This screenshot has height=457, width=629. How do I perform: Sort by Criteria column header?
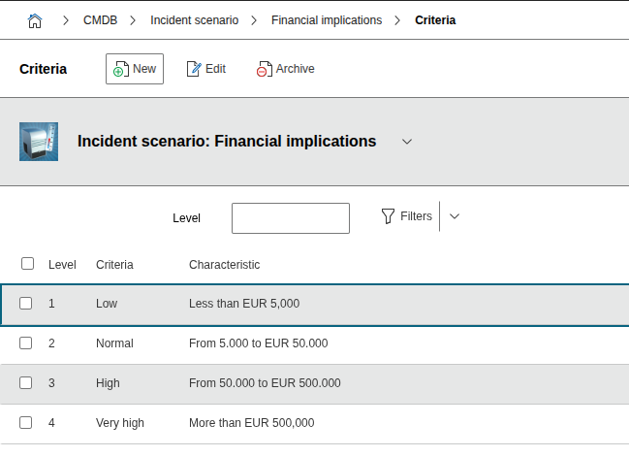pyautogui.click(x=114, y=265)
